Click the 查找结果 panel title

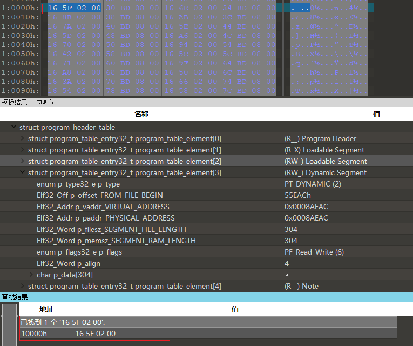pyautogui.click(x=15, y=297)
